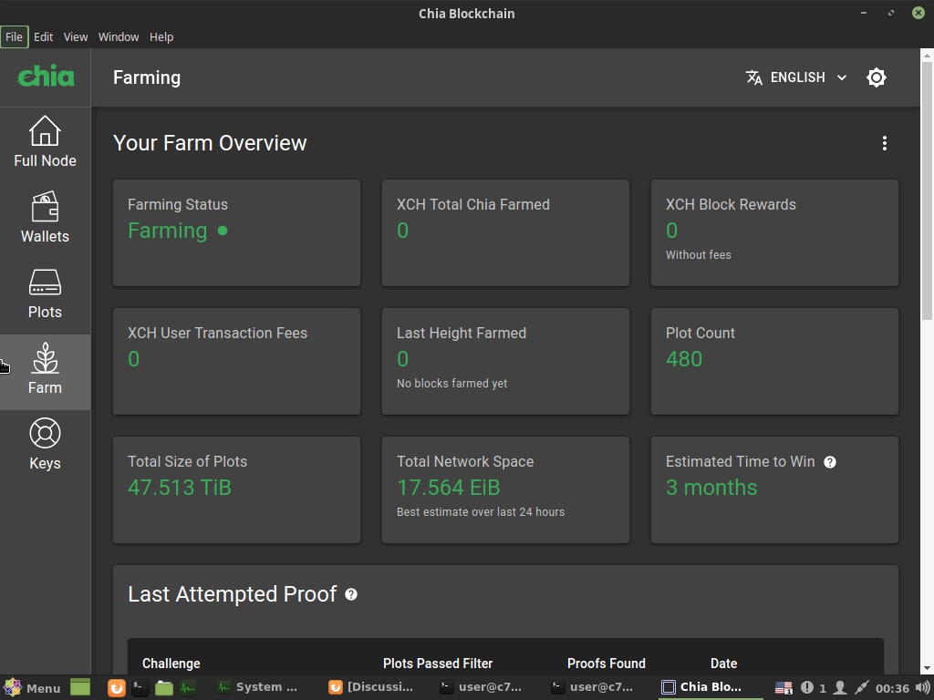Switch to second user@c7 terminal window
The height and width of the screenshot is (700, 934).
point(591,687)
